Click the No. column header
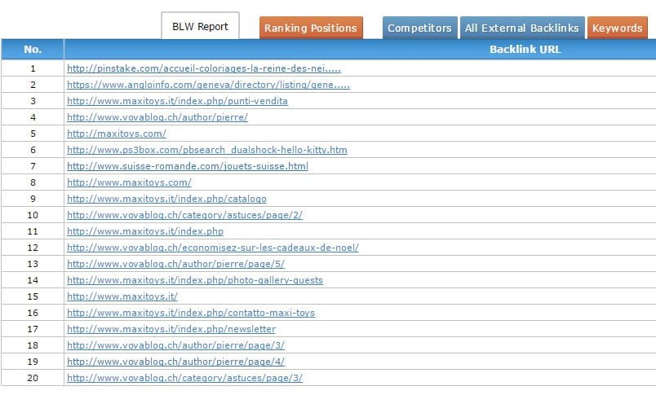Viewport: 656px width, 395px height. click(33, 50)
